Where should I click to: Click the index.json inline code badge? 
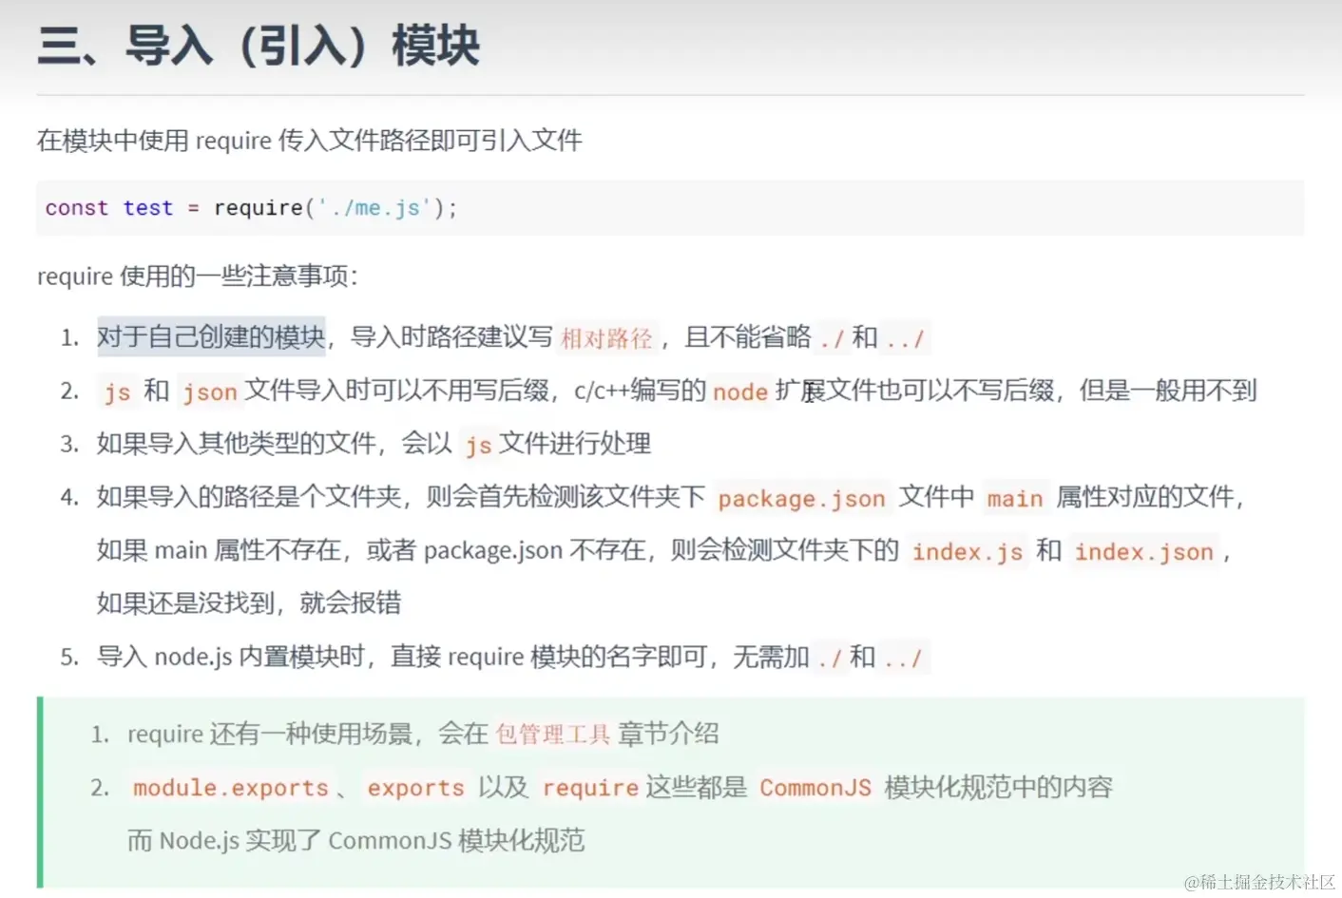[1143, 551]
